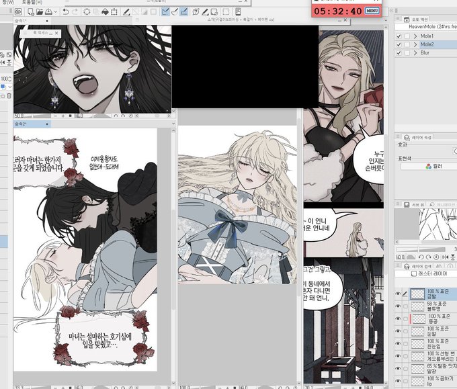Open the 도움말(H) menu
This screenshot has height=389, width=457.
(x=32, y=2)
